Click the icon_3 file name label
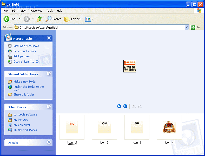The height and width of the screenshot is (156, 205). point(137,143)
